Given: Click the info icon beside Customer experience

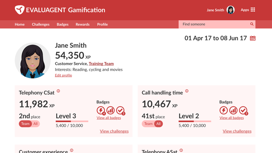Looking at the screenshot, I should [72, 150].
